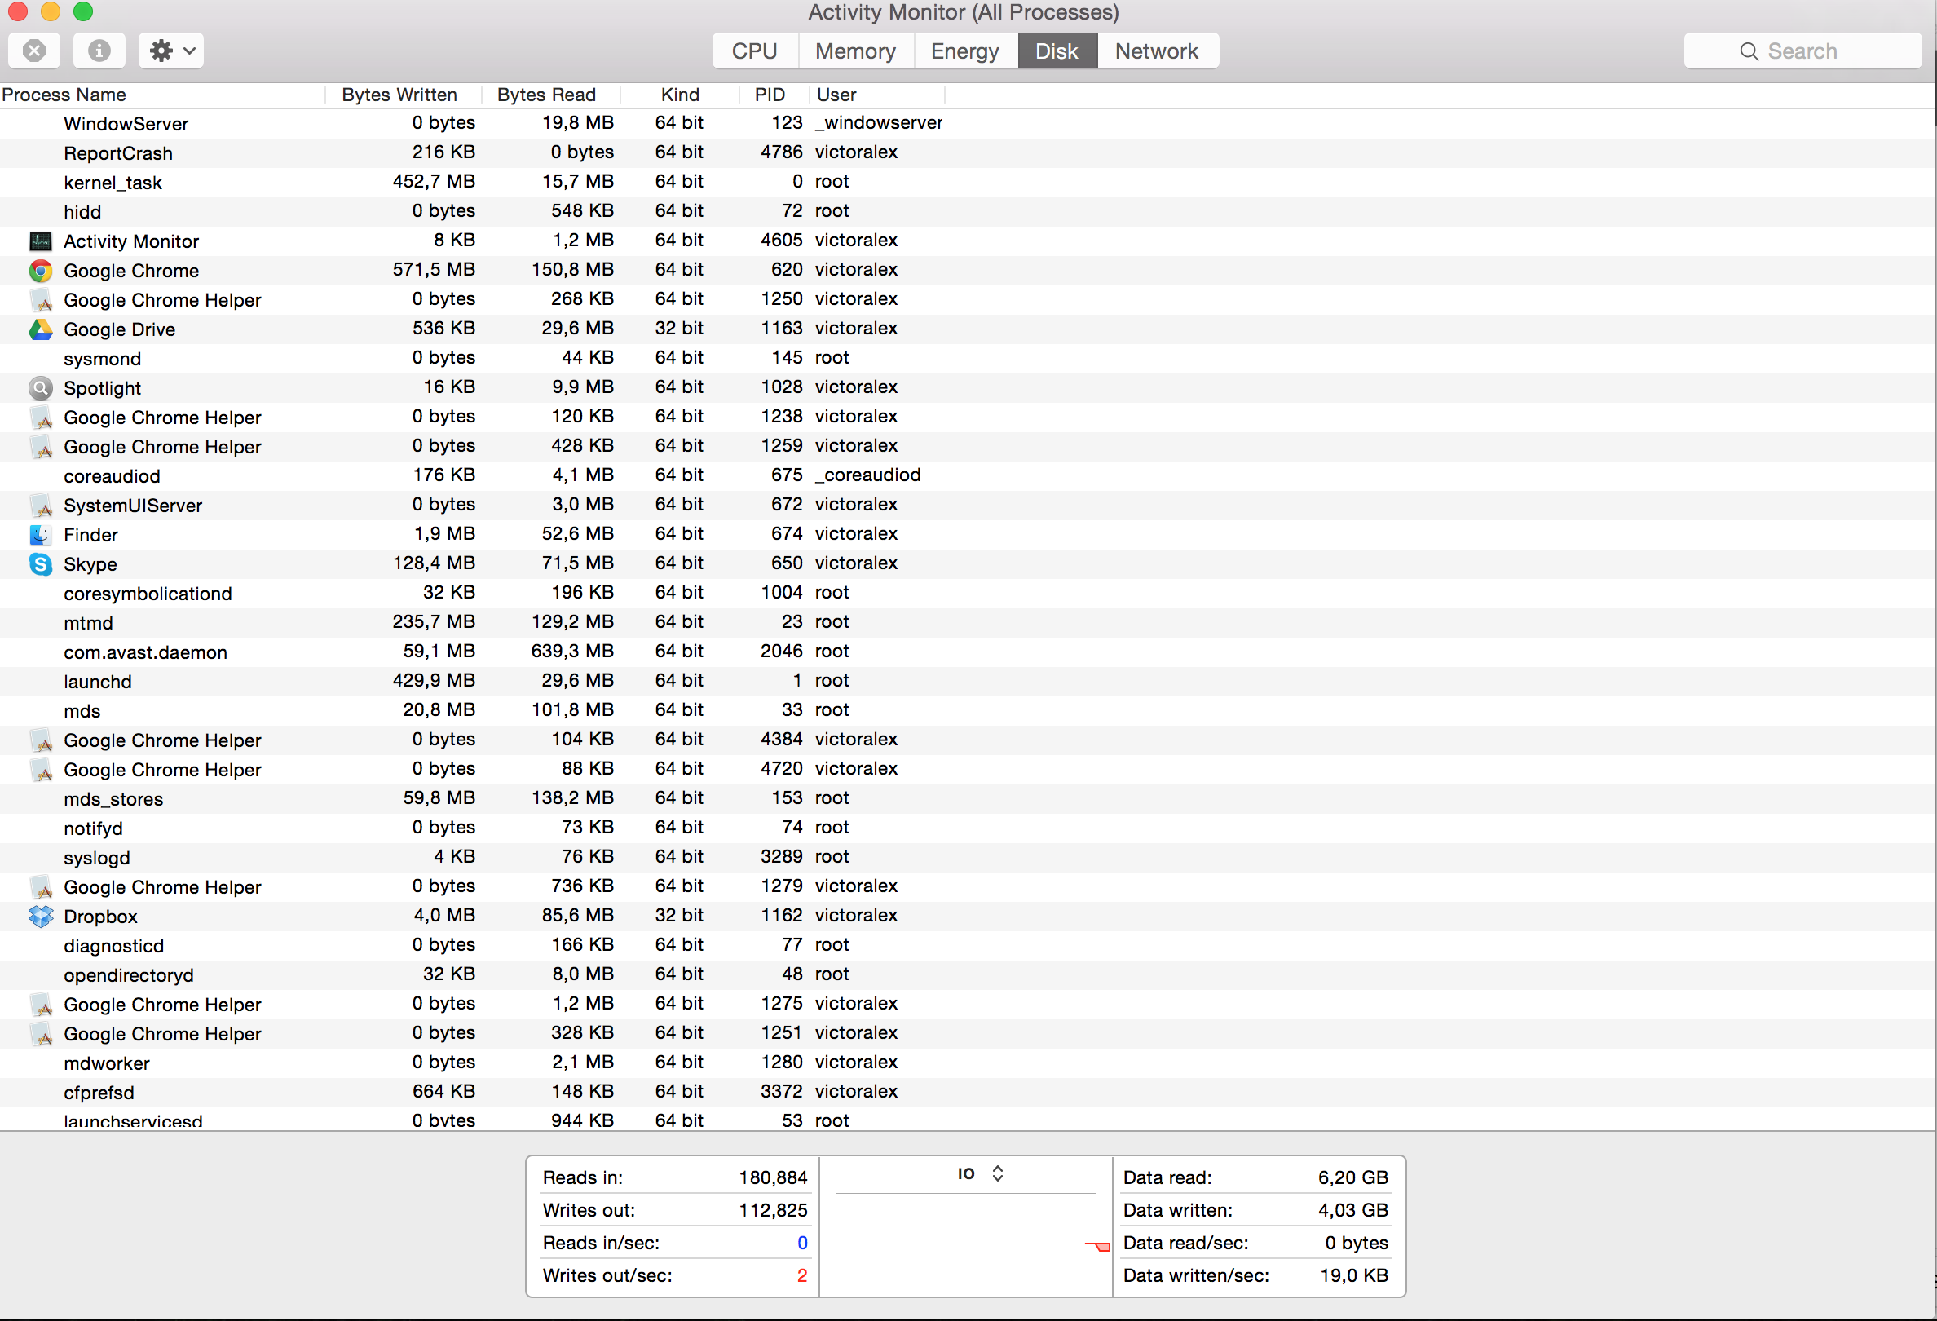The image size is (1937, 1321).
Task: Select the ReportCrash process
Action: pos(968,153)
